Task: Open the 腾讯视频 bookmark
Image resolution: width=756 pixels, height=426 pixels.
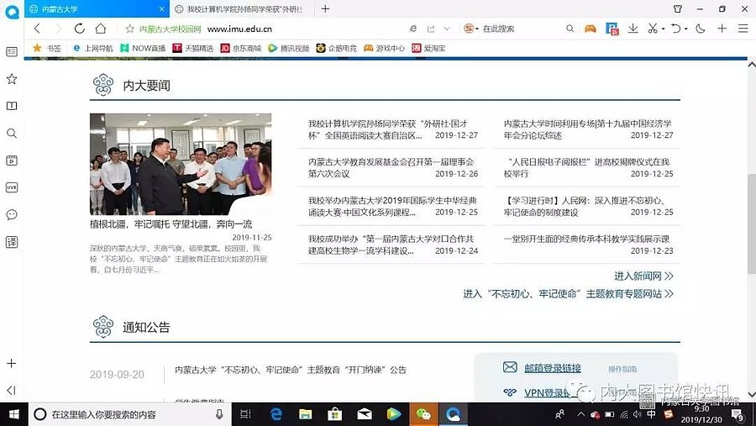Action: point(288,48)
